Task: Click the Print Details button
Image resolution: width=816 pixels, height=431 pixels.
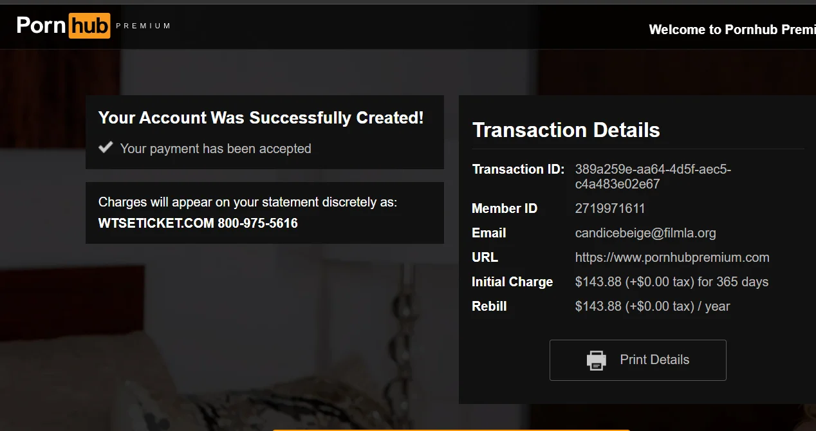Action: tap(638, 360)
